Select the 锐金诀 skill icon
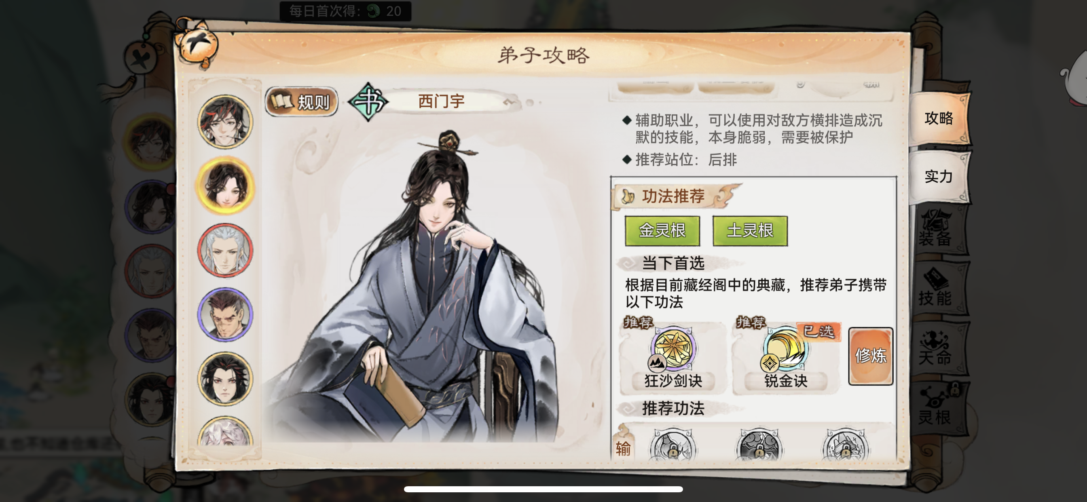This screenshot has height=502, width=1087. (785, 348)
